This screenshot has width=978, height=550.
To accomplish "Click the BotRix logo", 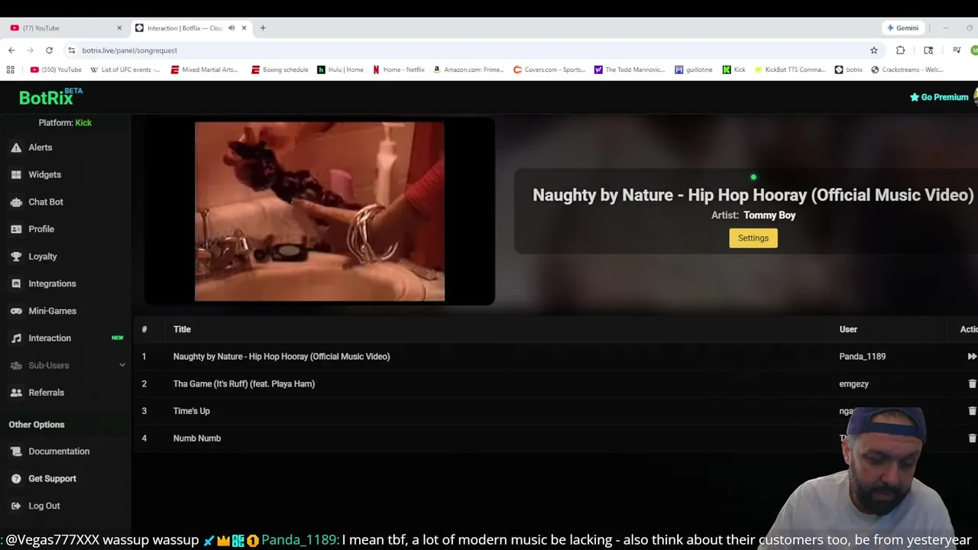I will pyautogui.click(x=50, y=97).
